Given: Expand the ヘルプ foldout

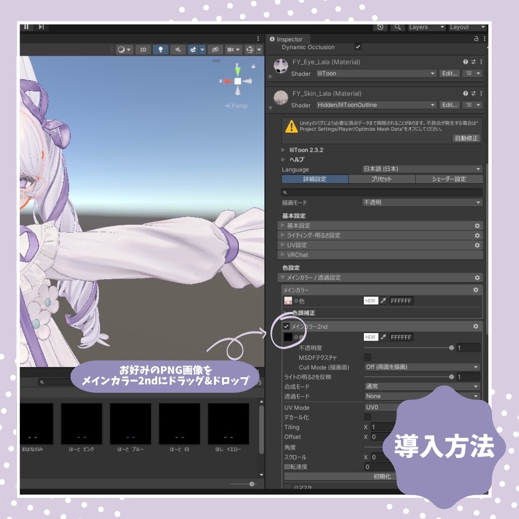Looking at the screenshot, I should coord(283,160).
